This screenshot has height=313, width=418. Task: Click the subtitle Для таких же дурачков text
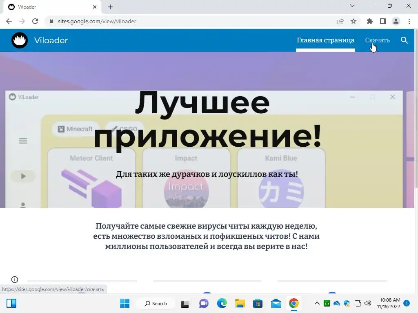point(207,174)
